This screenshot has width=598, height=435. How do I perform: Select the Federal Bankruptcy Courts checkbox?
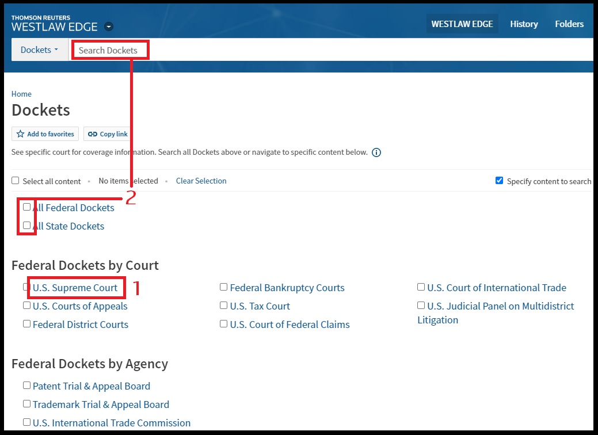pos(224,287)
